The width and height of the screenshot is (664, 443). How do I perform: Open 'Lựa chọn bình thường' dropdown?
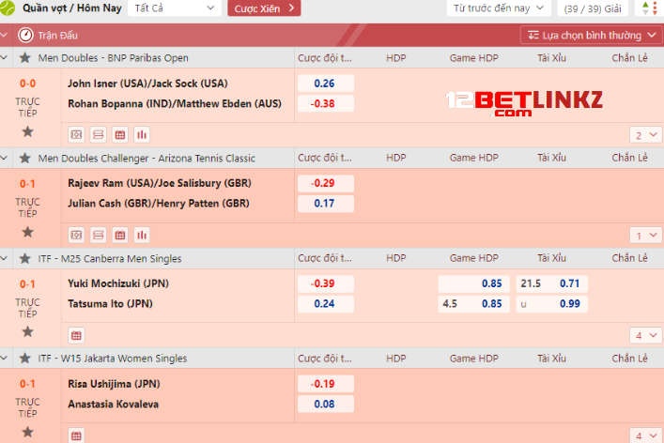(x=594, y=35)
